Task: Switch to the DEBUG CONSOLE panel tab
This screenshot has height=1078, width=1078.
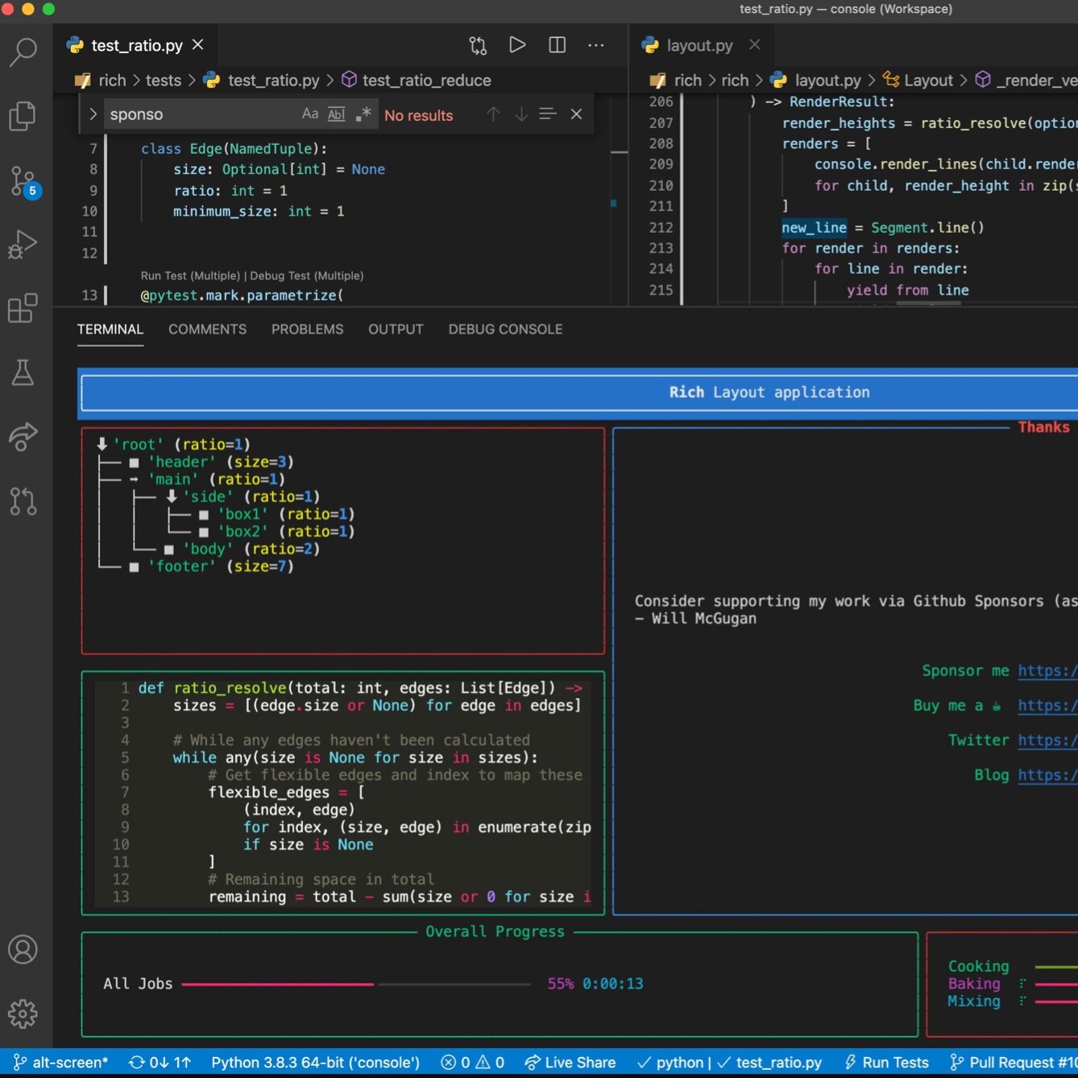Action: [x=505, y=330]
